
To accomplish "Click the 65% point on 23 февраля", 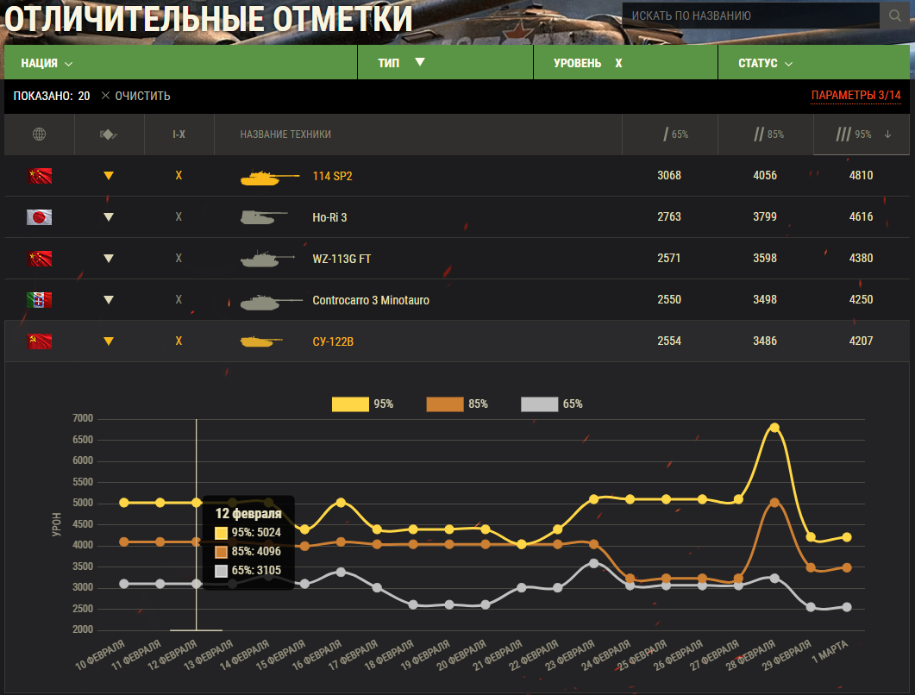I will coord(593,563).
